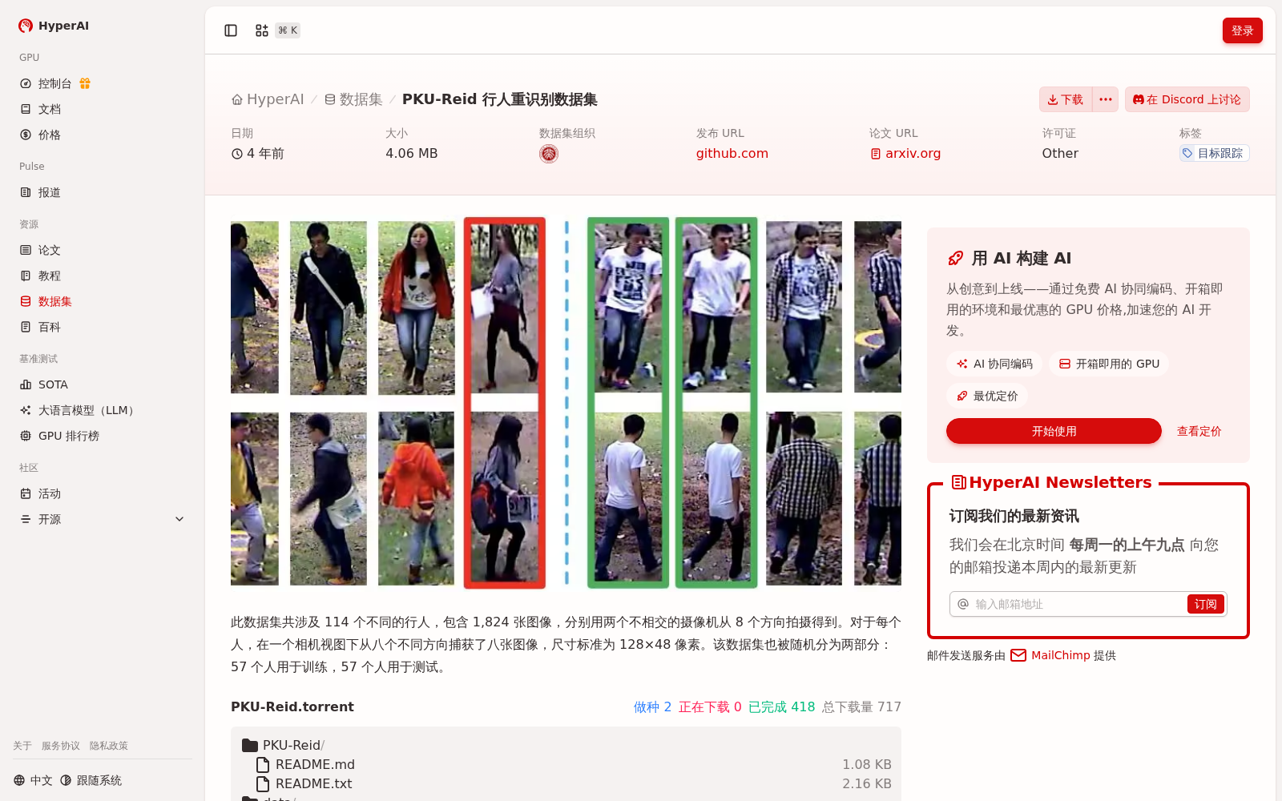Click the PKU-Reid sample pedestrian image
Viewport: 1282px width, 801px height.
(566, 403)
